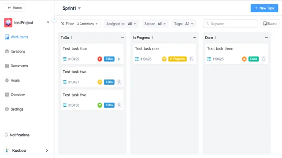Screen dimensions: 282x158
Task: Click the Keyword search field
Action: (230, 24)
